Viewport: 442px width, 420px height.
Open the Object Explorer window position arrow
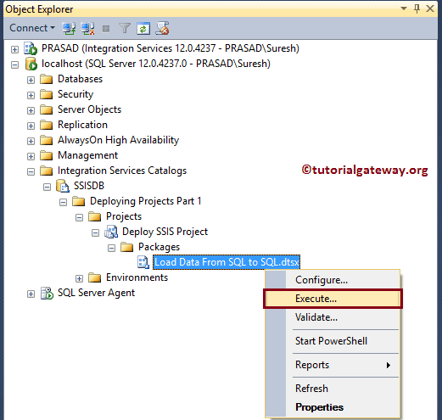[404, 8]
